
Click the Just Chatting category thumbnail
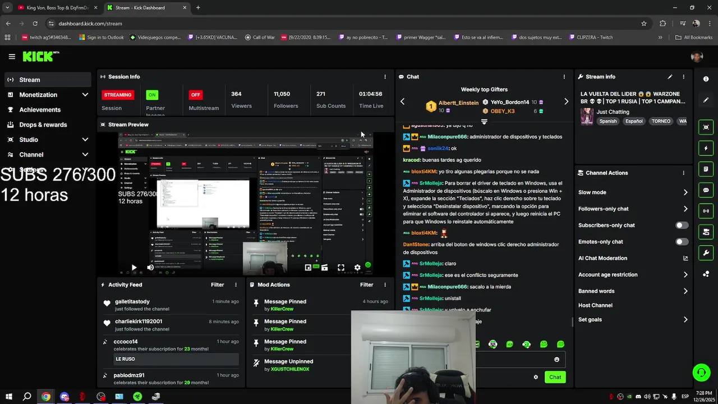click(587, 116)
